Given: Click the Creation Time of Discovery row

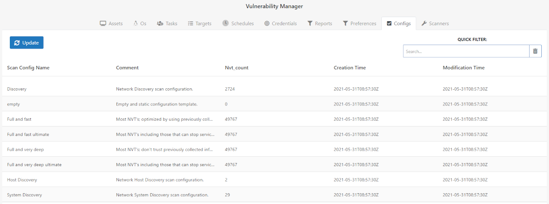Looking at the screenshot, I should click(356, 89).
